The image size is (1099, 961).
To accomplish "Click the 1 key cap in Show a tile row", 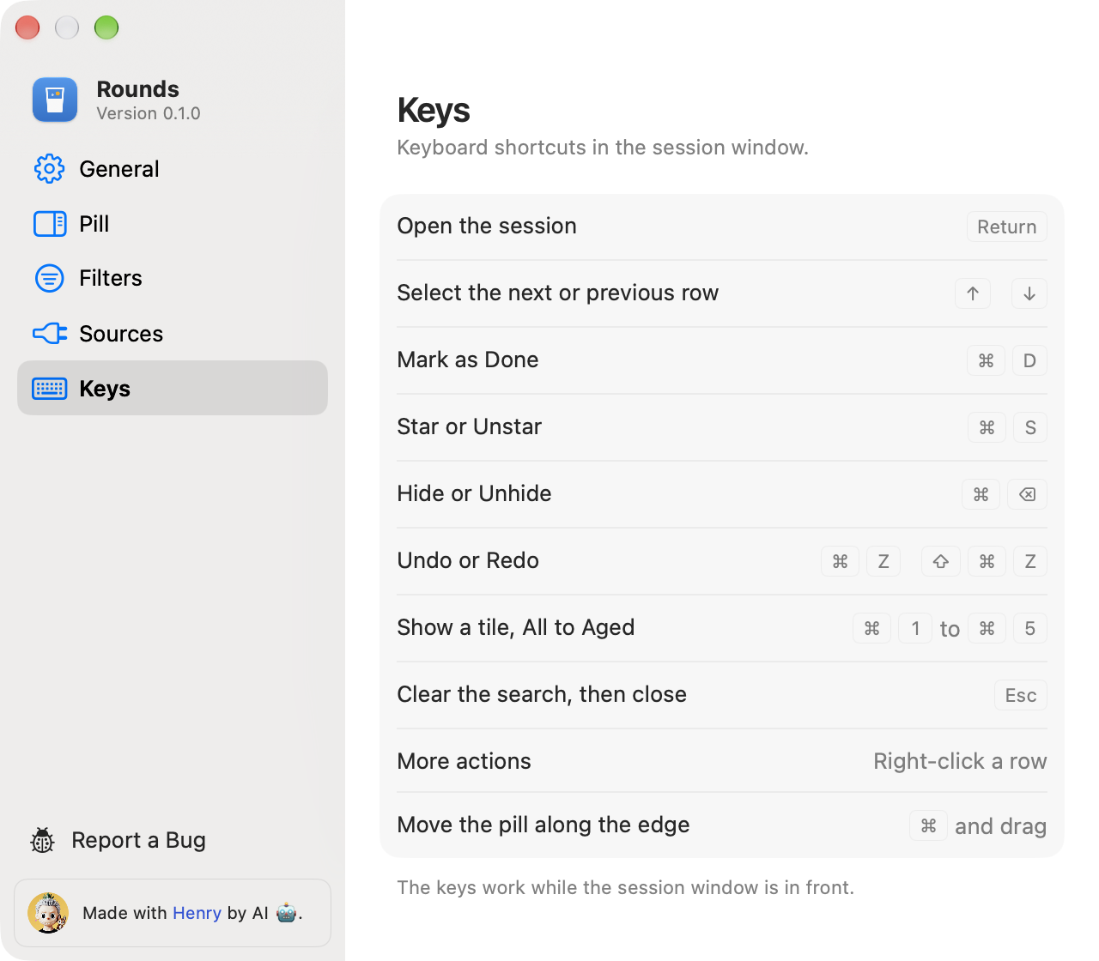I will 916,628.
